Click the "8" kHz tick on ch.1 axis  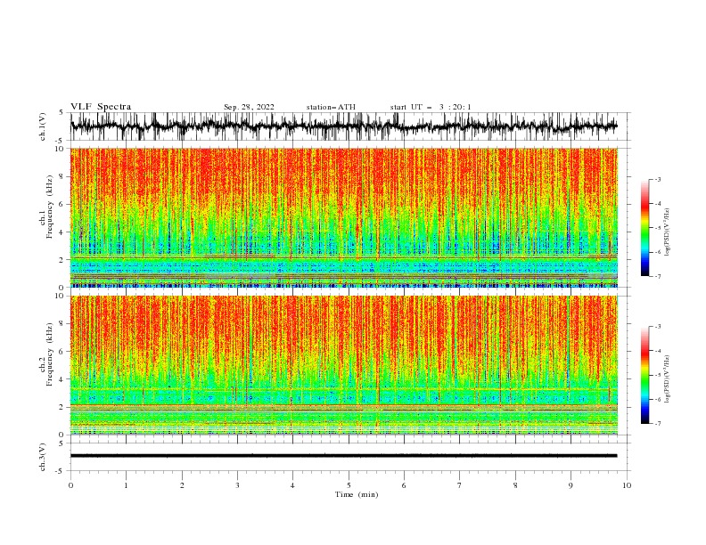62,176
